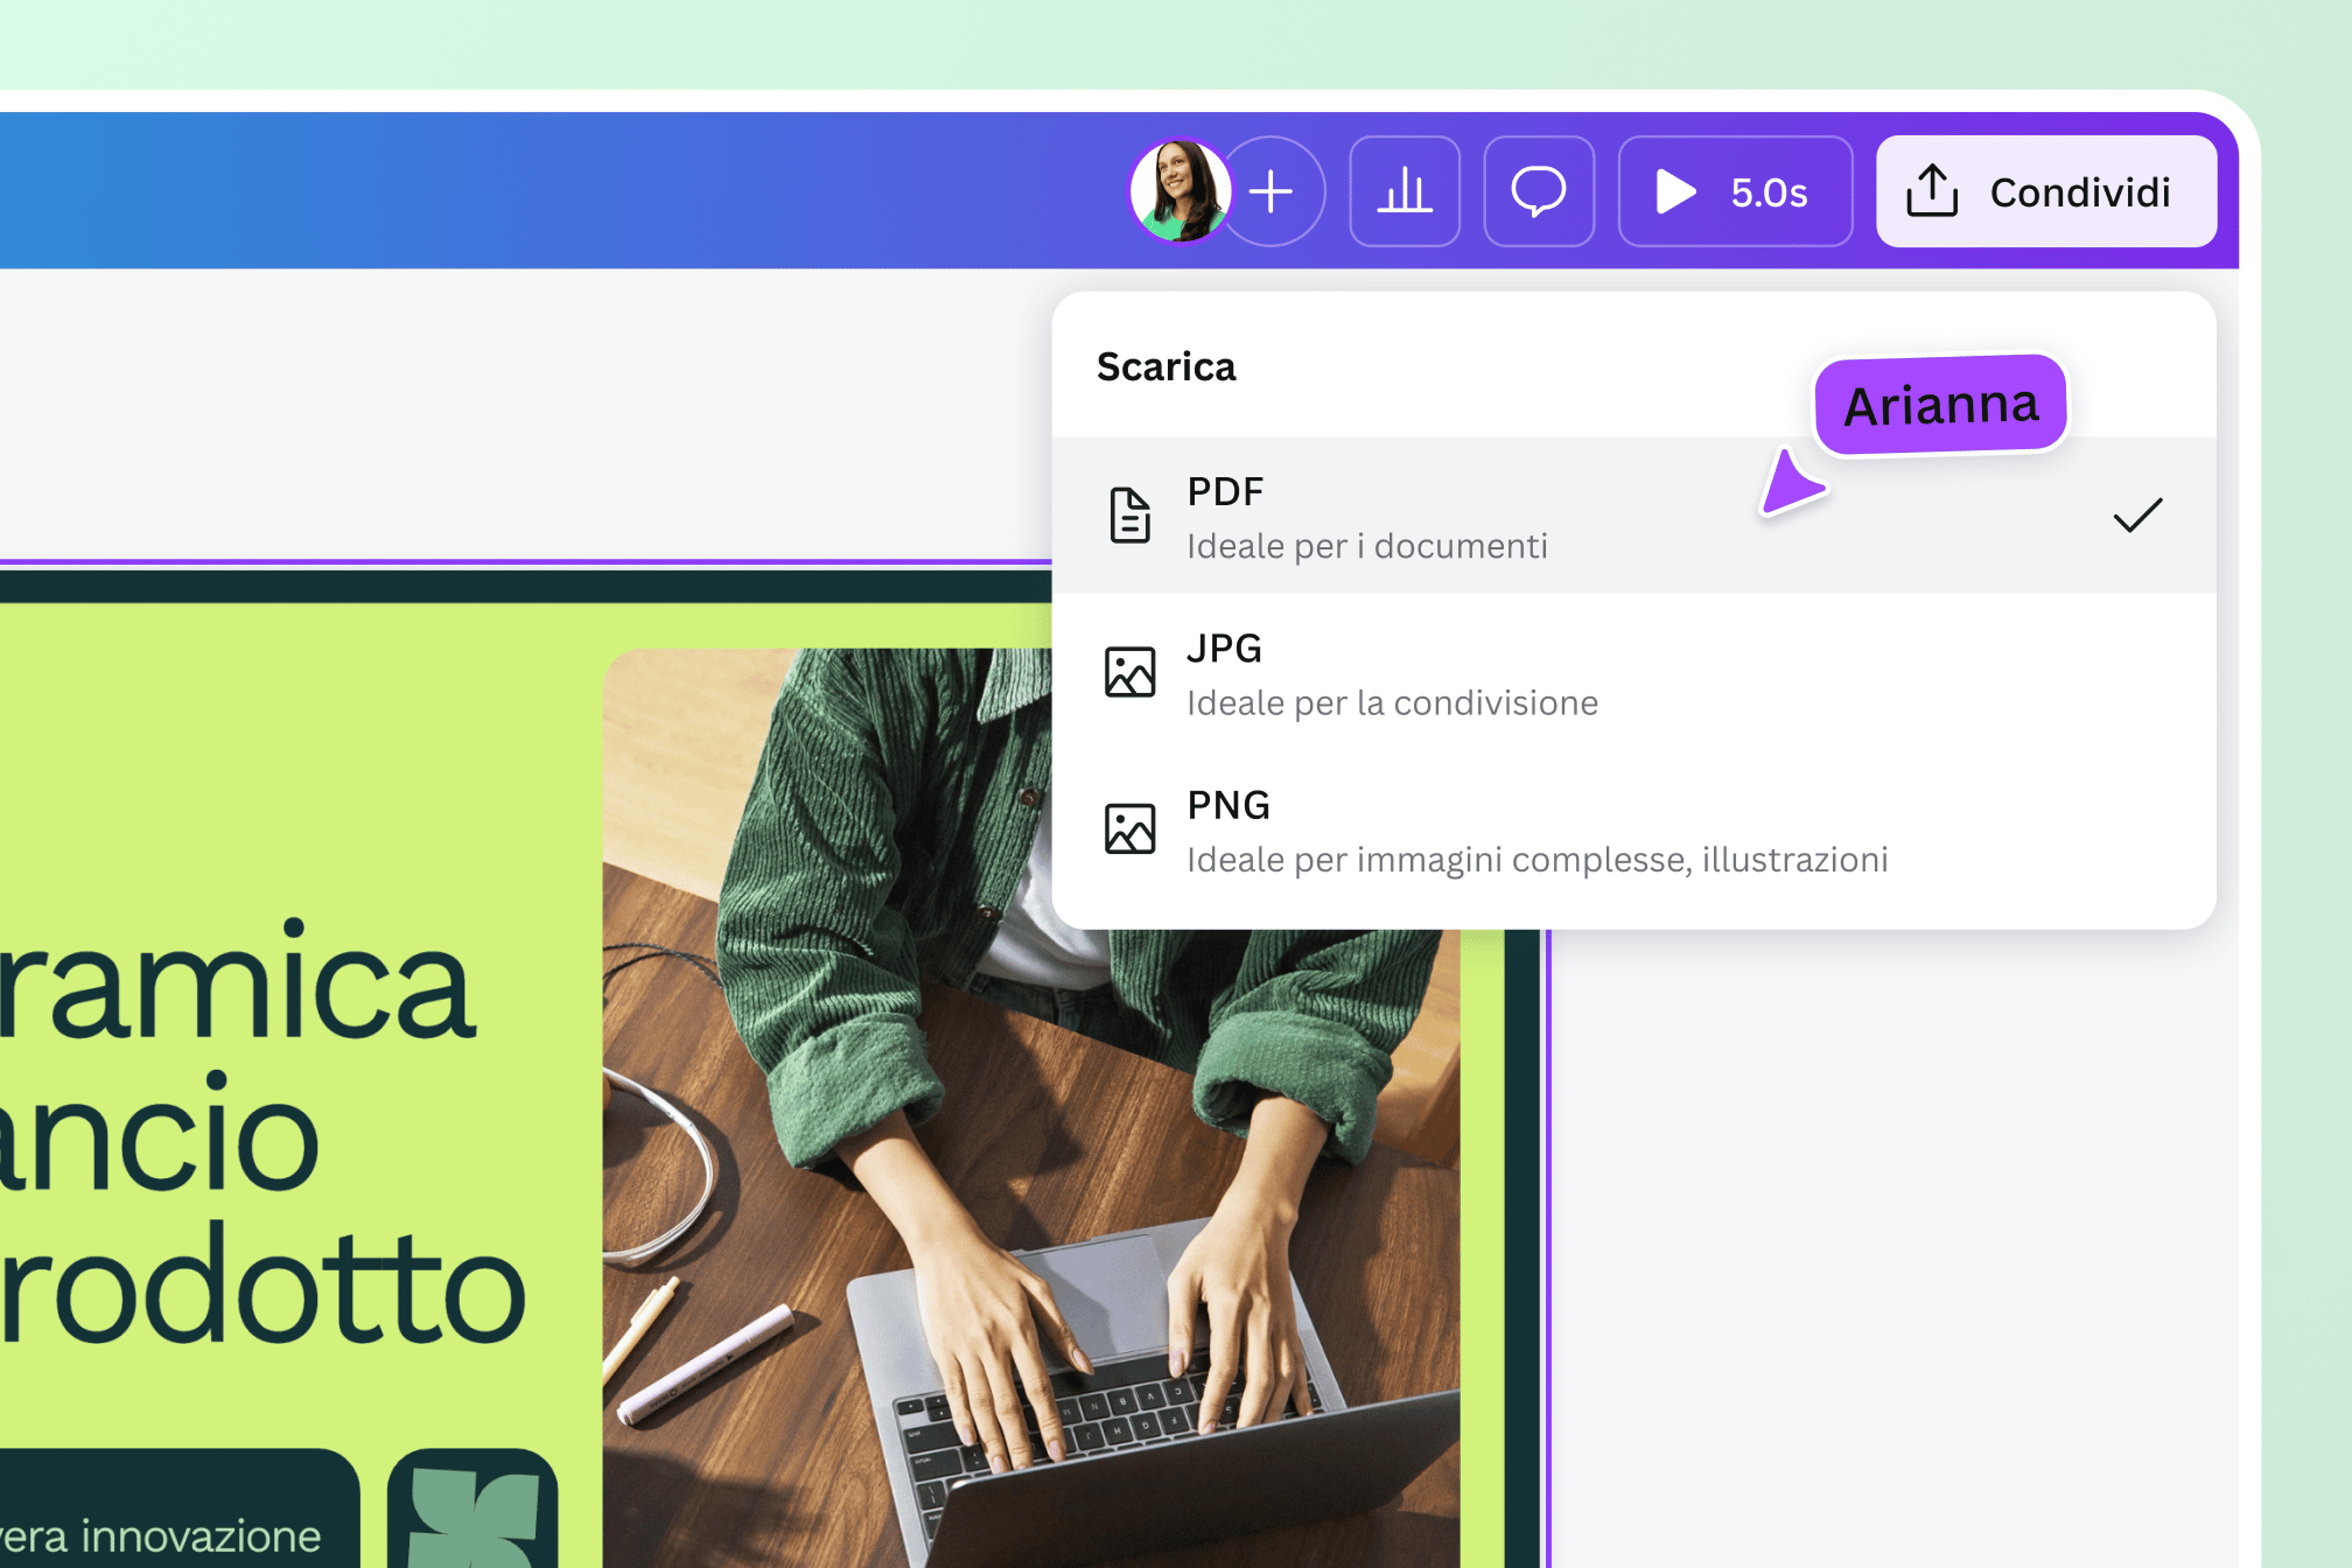Screen dimensions: 2352x1568
Task: Select JPG download format
Action: (x=1634, y=672)
